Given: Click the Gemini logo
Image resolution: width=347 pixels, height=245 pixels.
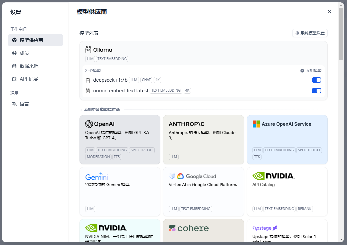Looking at the screenshot, I should pyautogui.click(x=97, y=177).
